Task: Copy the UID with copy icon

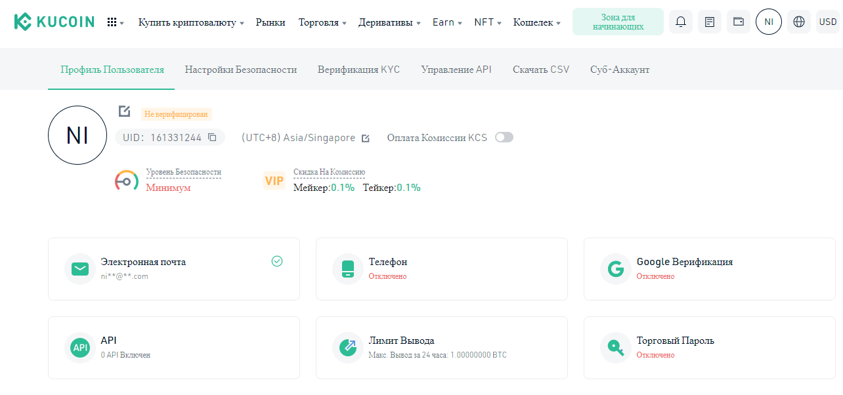Action: tap(212, 138)
